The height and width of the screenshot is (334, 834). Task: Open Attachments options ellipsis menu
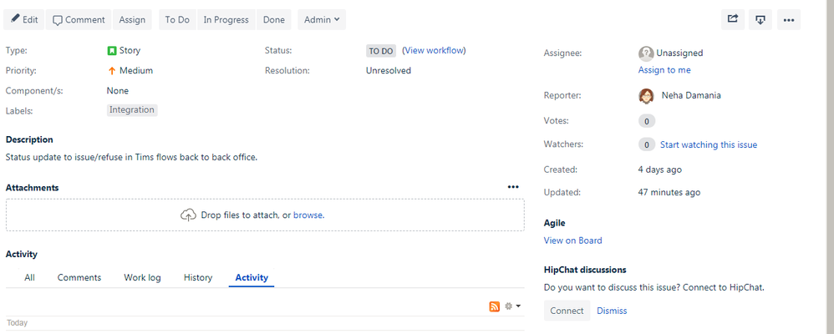tap(513, 187)
